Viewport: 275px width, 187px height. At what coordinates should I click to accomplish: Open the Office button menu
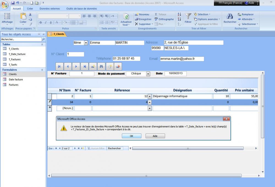click(x=5, y=5)
